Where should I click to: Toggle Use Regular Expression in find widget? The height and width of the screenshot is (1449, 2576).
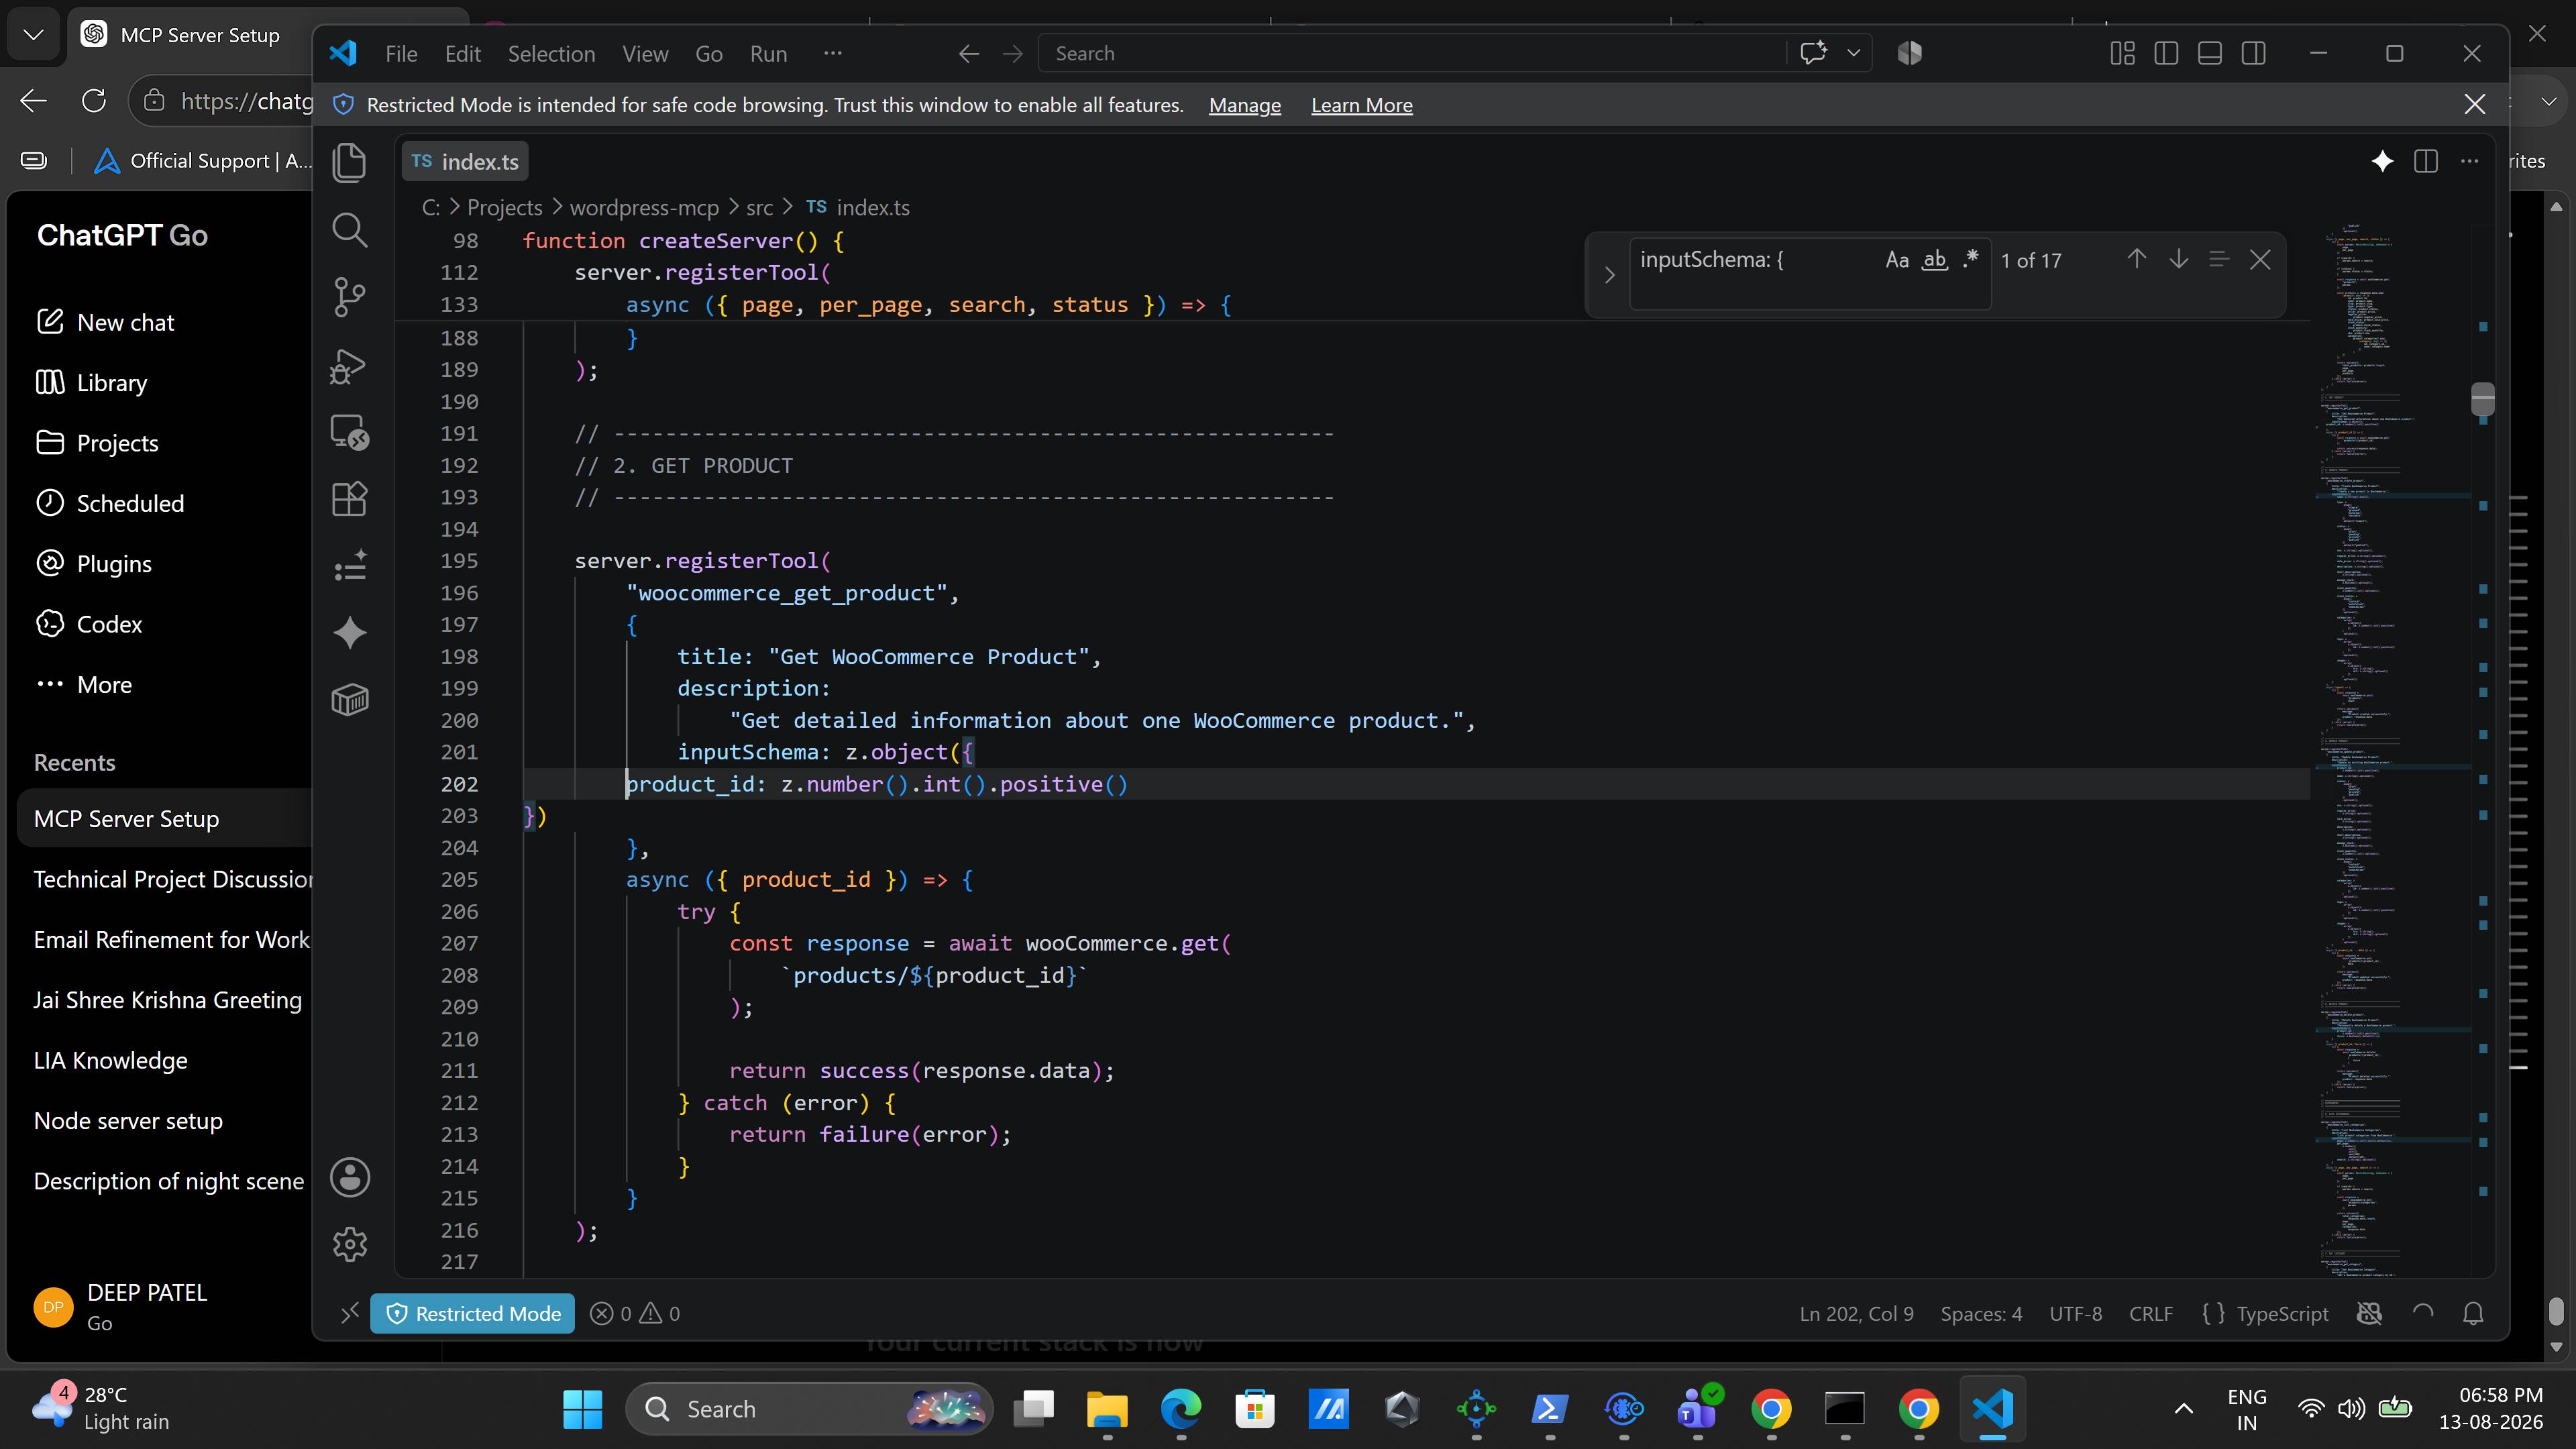pyautogui.click(x=1970, y=261)
